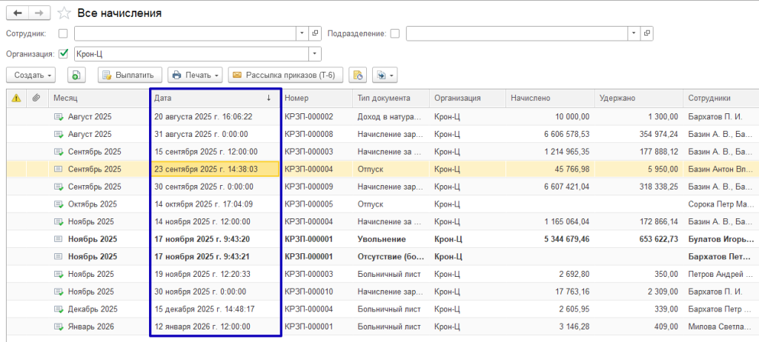Click the document with clock toolbar icon
This screenshot has width=759, height=342.
coord(358,75)
